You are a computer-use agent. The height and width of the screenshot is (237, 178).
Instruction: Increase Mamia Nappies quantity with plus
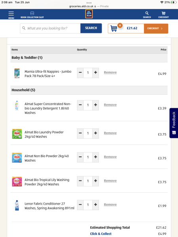click(95, 73)
